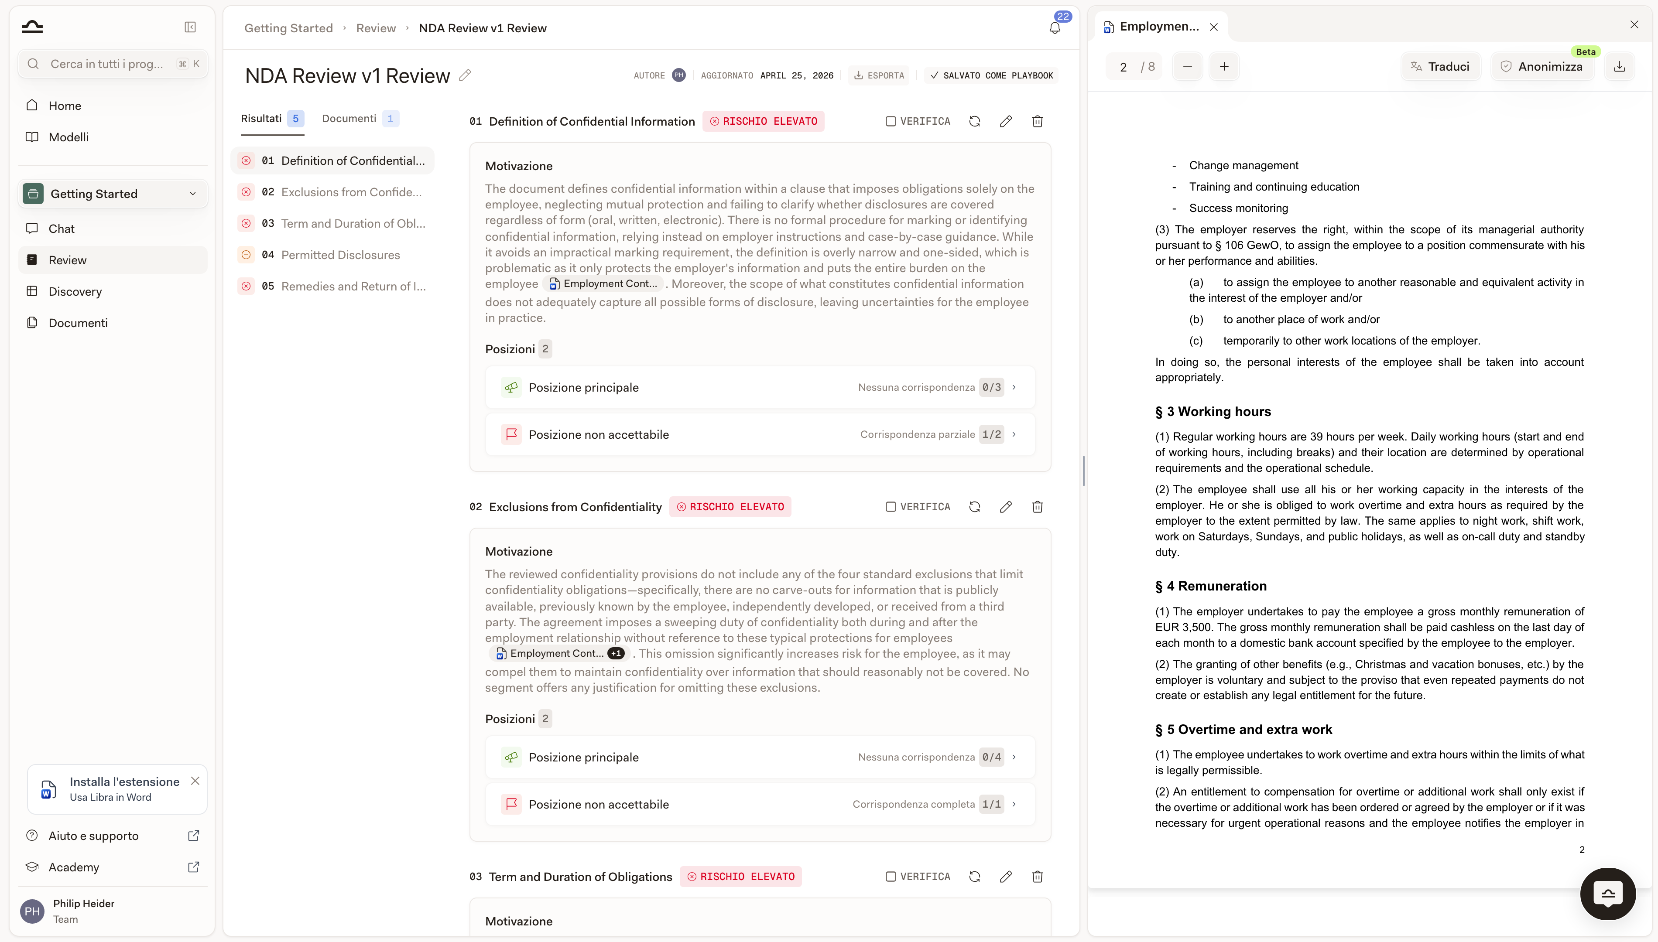
Task: Zoom in the document viewer
Action: click(1224, 67)
